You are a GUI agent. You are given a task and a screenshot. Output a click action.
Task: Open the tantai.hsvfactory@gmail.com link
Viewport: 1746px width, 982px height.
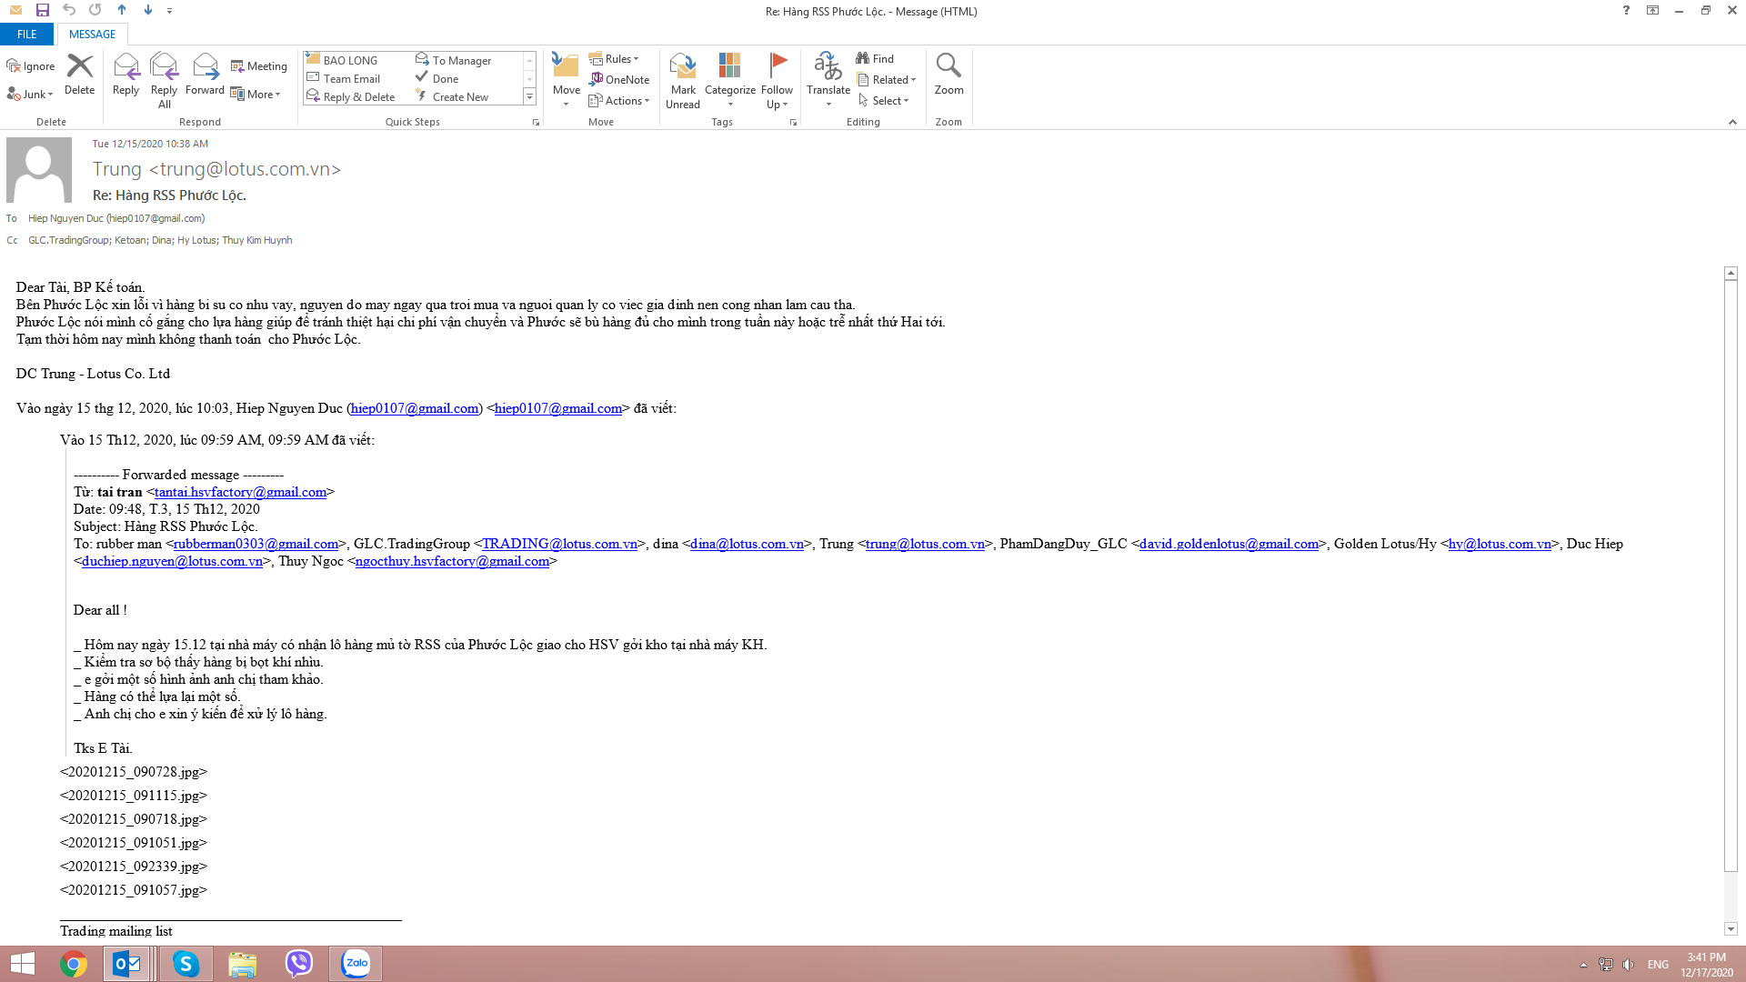tap(240, 492)
